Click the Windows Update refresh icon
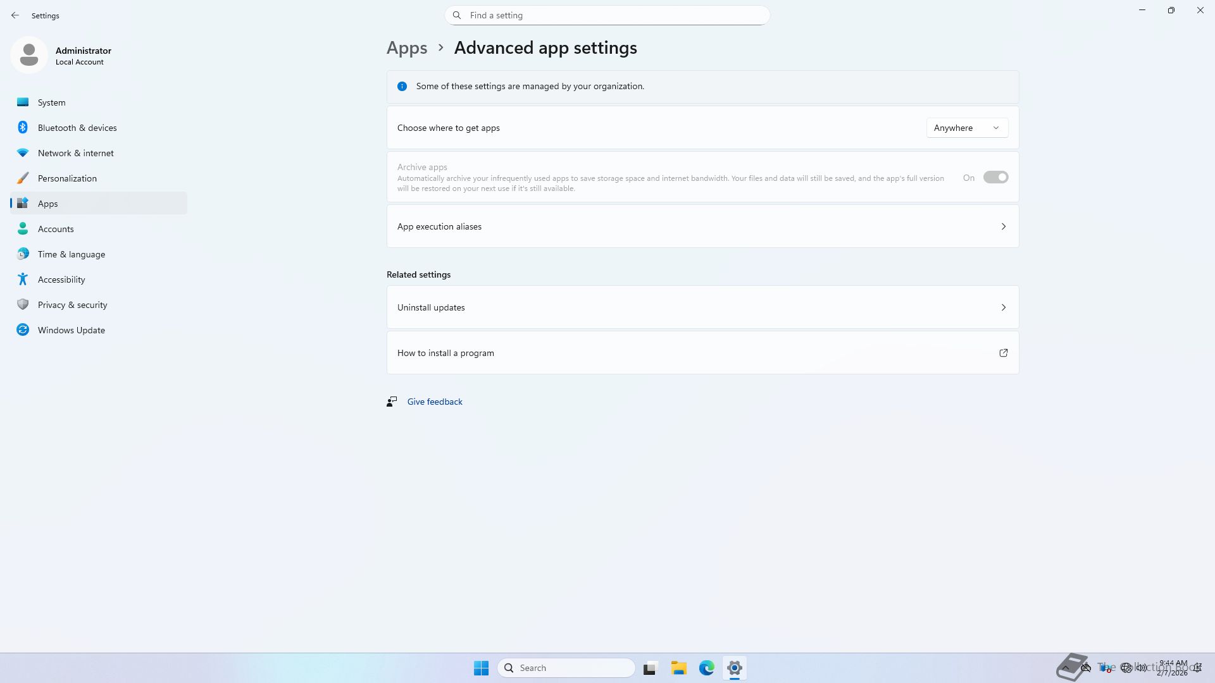The width and height of the screenshot is (1215, 683). (x=23, y=330)
